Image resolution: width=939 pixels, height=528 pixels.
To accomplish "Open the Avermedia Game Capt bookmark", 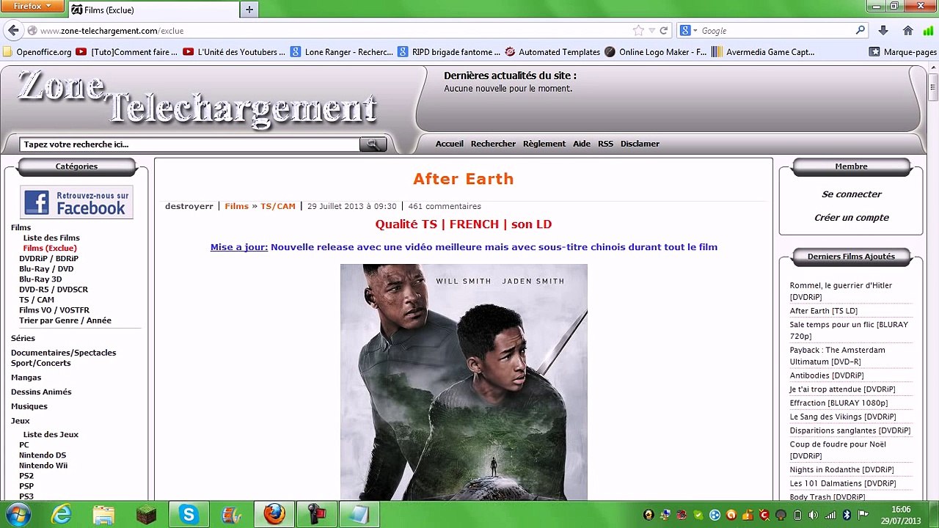I will point(763,52).
